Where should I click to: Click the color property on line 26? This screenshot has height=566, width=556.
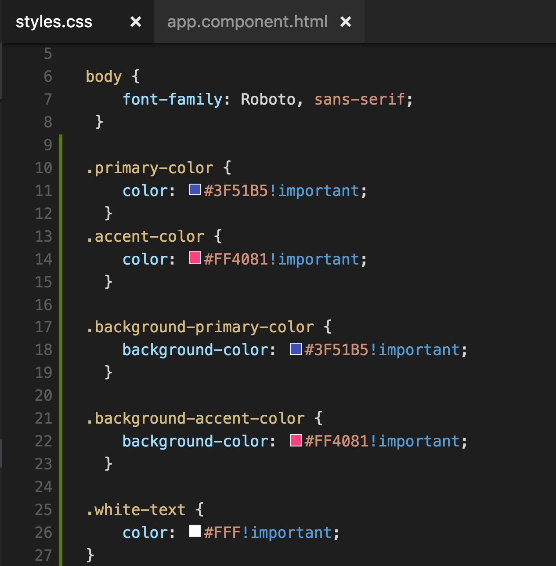point(145,533)
